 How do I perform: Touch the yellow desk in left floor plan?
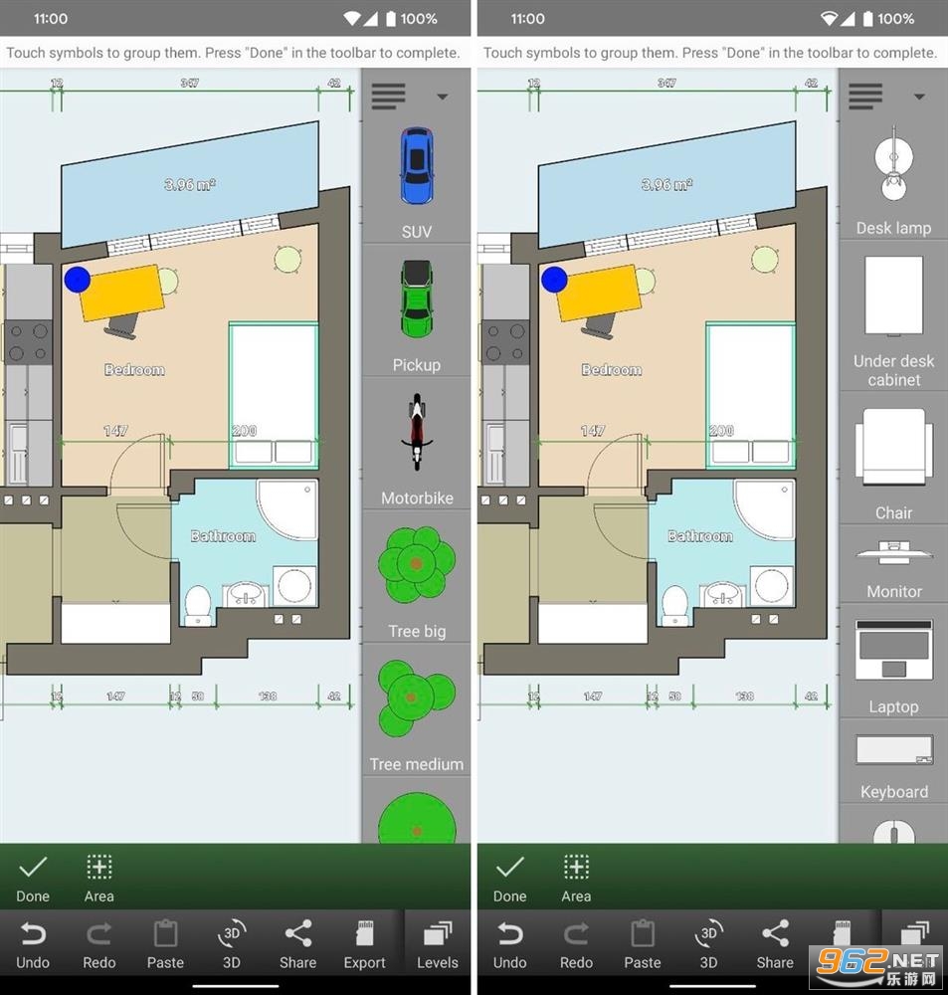tap(121, 293)
